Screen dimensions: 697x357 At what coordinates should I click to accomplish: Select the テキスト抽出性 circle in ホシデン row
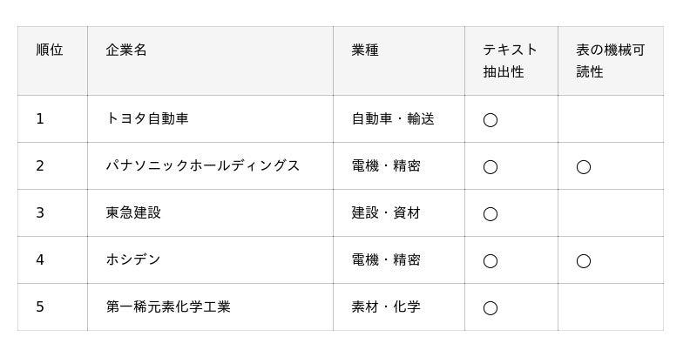[x=491, y=260]
